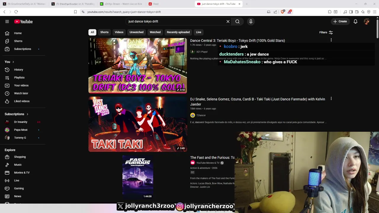Viewport: 379px width, 213px height.
Task: Select the Live filter chip
Action: click(x=199, y=32)
